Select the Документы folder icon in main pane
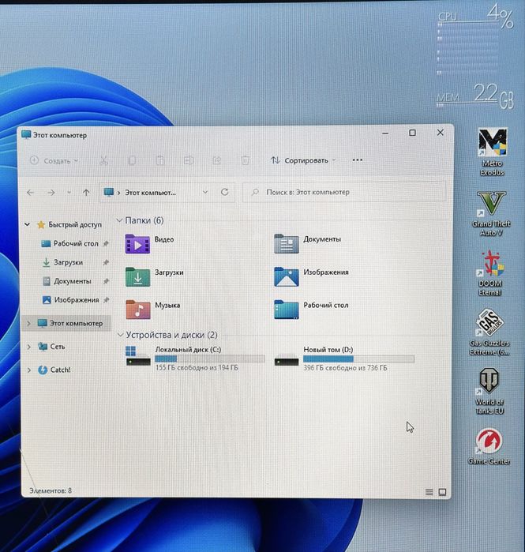 pyautogui.click(x=287, y=243)
